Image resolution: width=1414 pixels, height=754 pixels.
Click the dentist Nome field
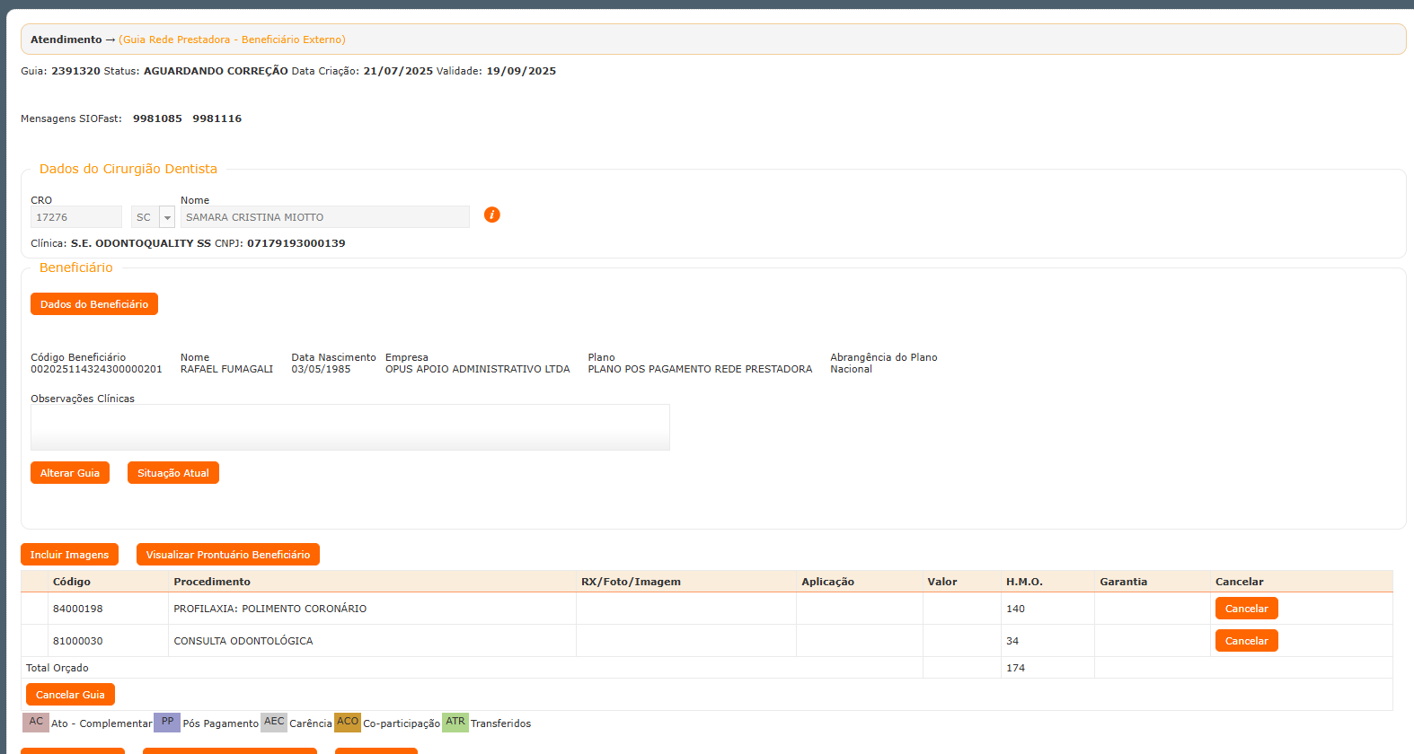(x=324, y=217)
